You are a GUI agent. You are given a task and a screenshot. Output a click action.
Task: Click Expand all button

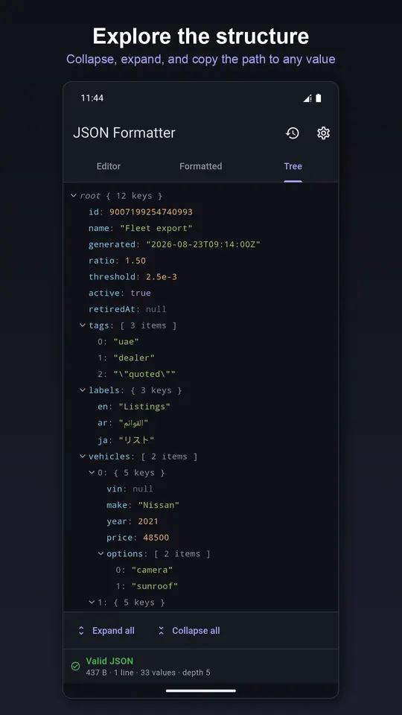tap(106, 631)
